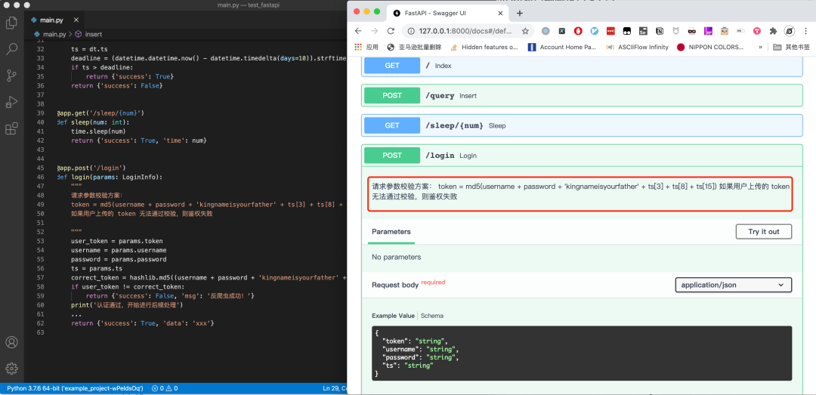
Task: Select the Parameters tab
Action: pos(391,232)
